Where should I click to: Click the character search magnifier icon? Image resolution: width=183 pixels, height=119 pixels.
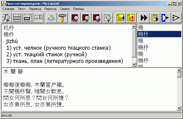[x=6, y=18]
